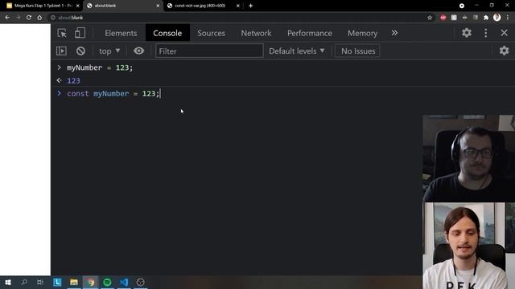
Task: Go forward in browser history
Action: click(18, 18)
